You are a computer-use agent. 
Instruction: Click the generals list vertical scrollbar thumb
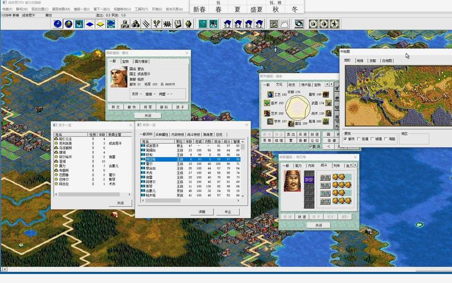point(243,147)
